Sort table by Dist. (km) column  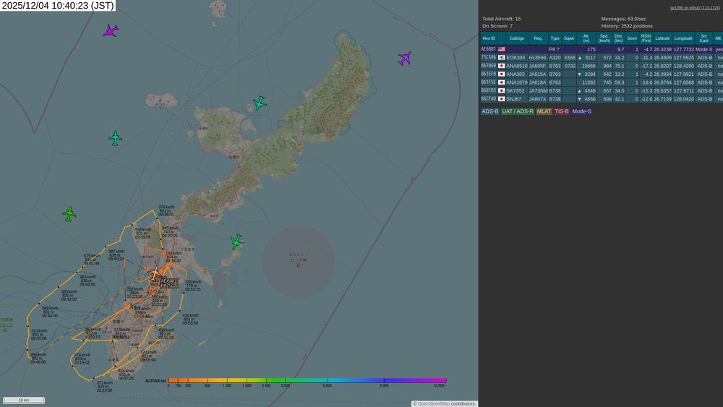pyautogui.click(x=618, y=38)
